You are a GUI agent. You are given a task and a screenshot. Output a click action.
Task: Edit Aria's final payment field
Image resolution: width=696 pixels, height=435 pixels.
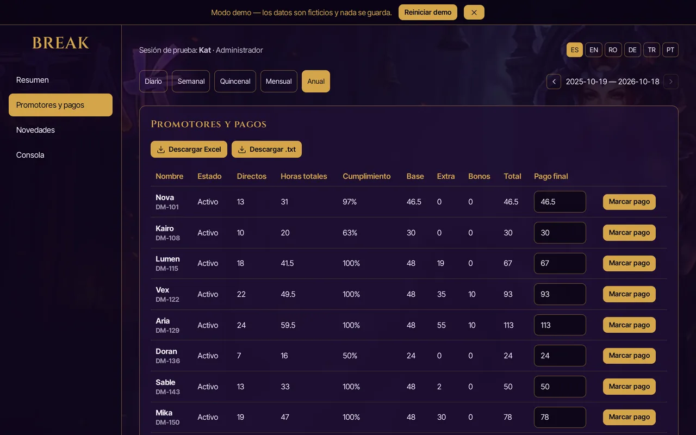coord(560,325)
